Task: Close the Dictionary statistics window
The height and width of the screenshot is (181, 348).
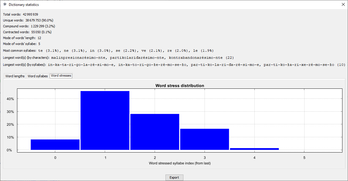Action: click(343, 4)
